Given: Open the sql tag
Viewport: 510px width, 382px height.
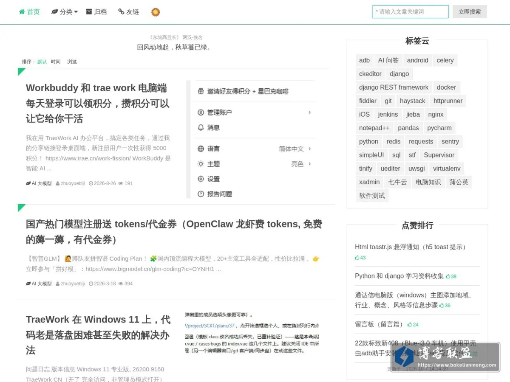Looking at the screenshot, I should point(397,155).
